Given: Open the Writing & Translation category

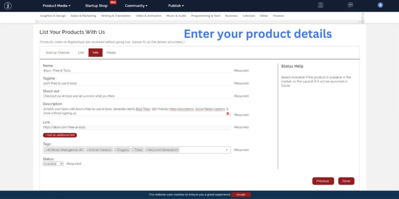Looking at the screenshot, I should pos(116,16).
